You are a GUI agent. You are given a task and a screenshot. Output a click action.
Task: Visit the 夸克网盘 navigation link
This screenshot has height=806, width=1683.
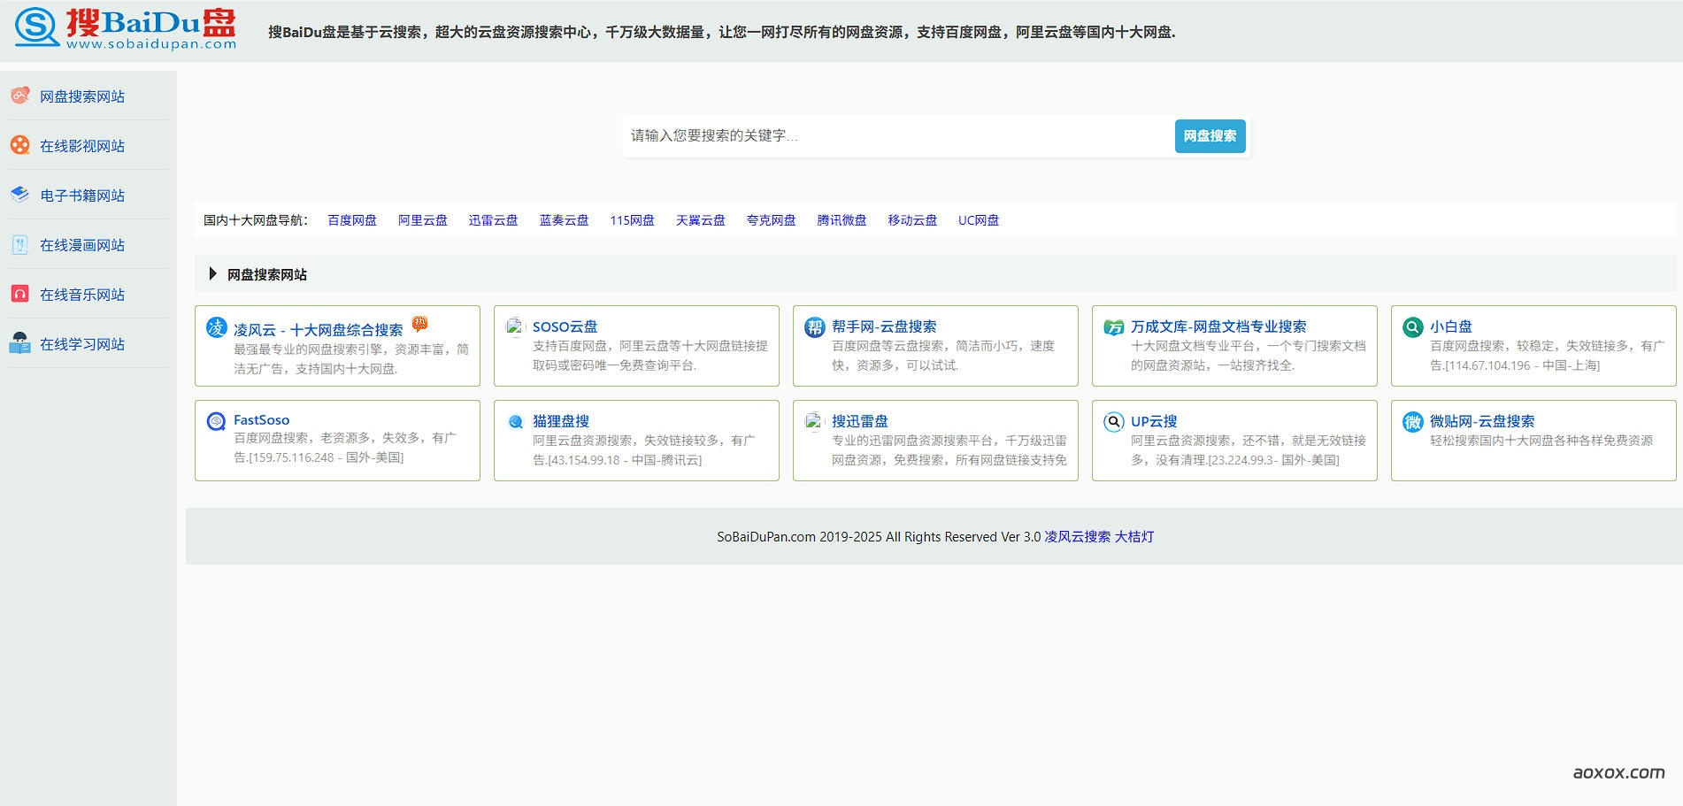771,220
